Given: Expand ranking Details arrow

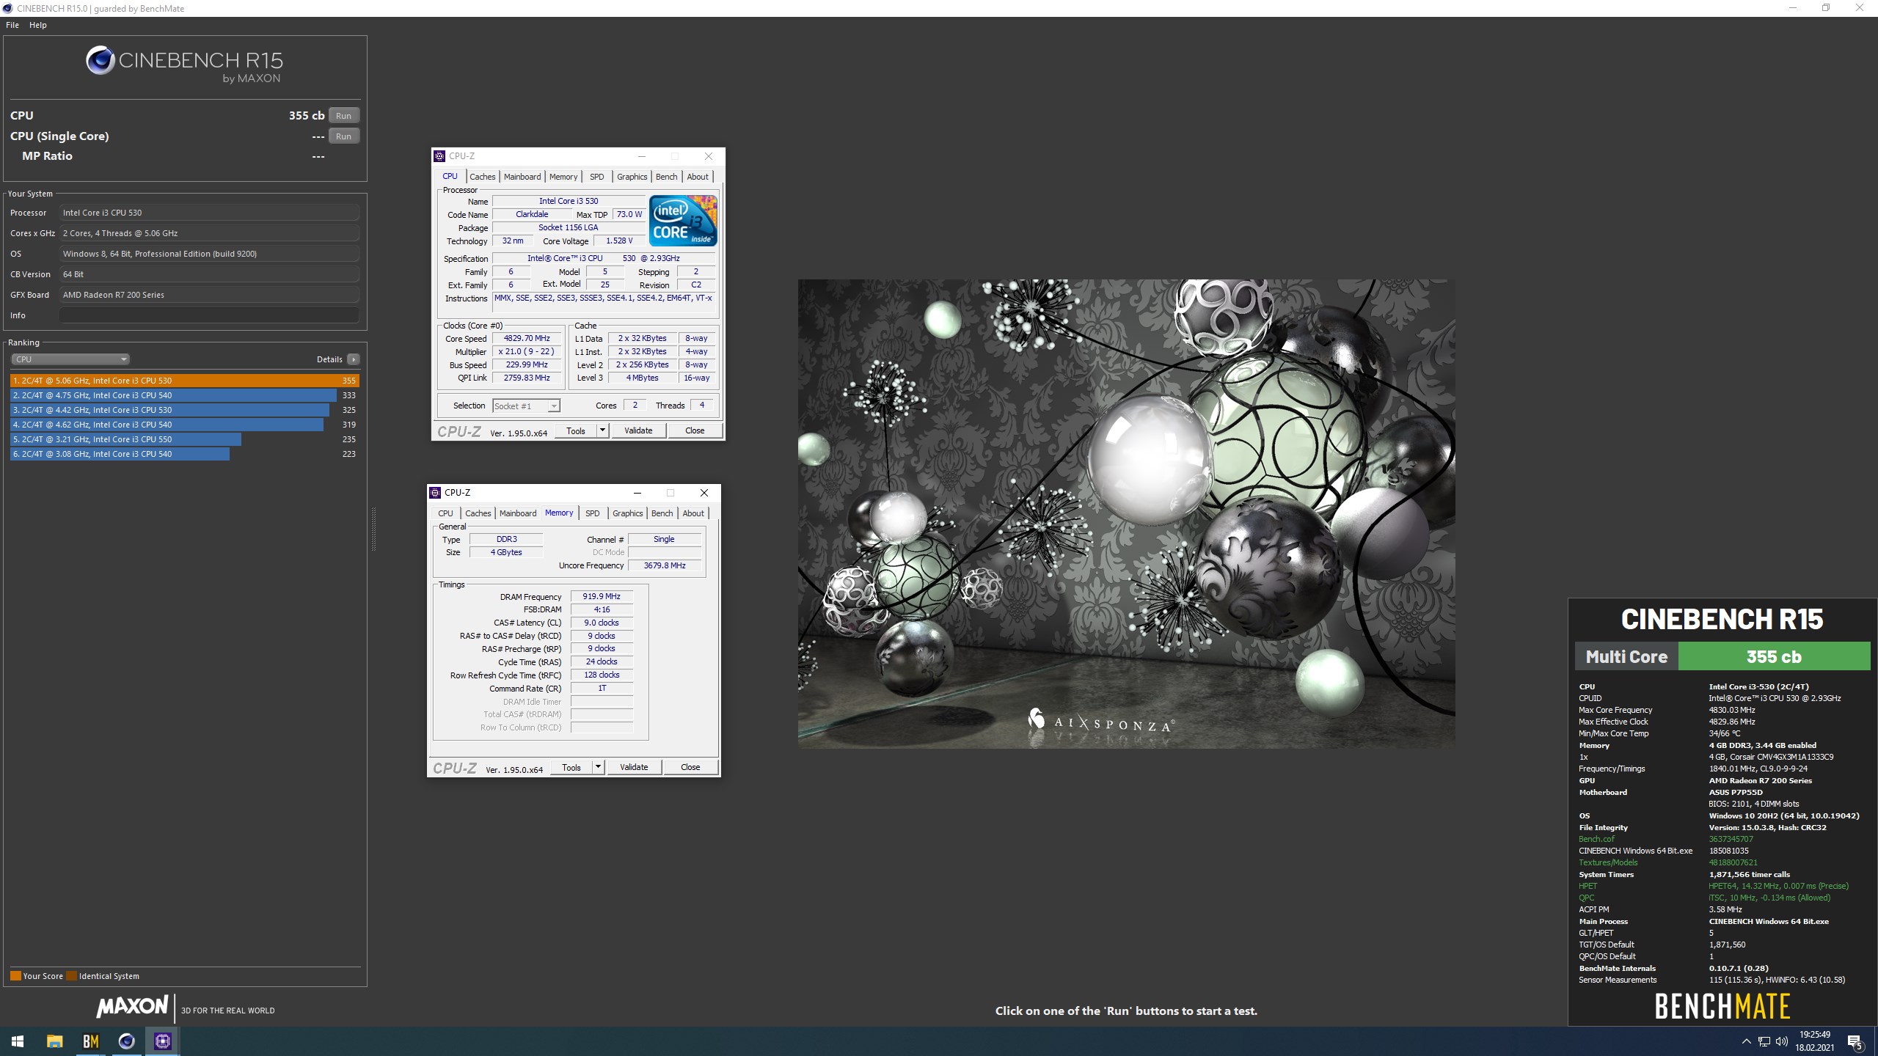Looking at the screenshot, I should tap(354, 359).
